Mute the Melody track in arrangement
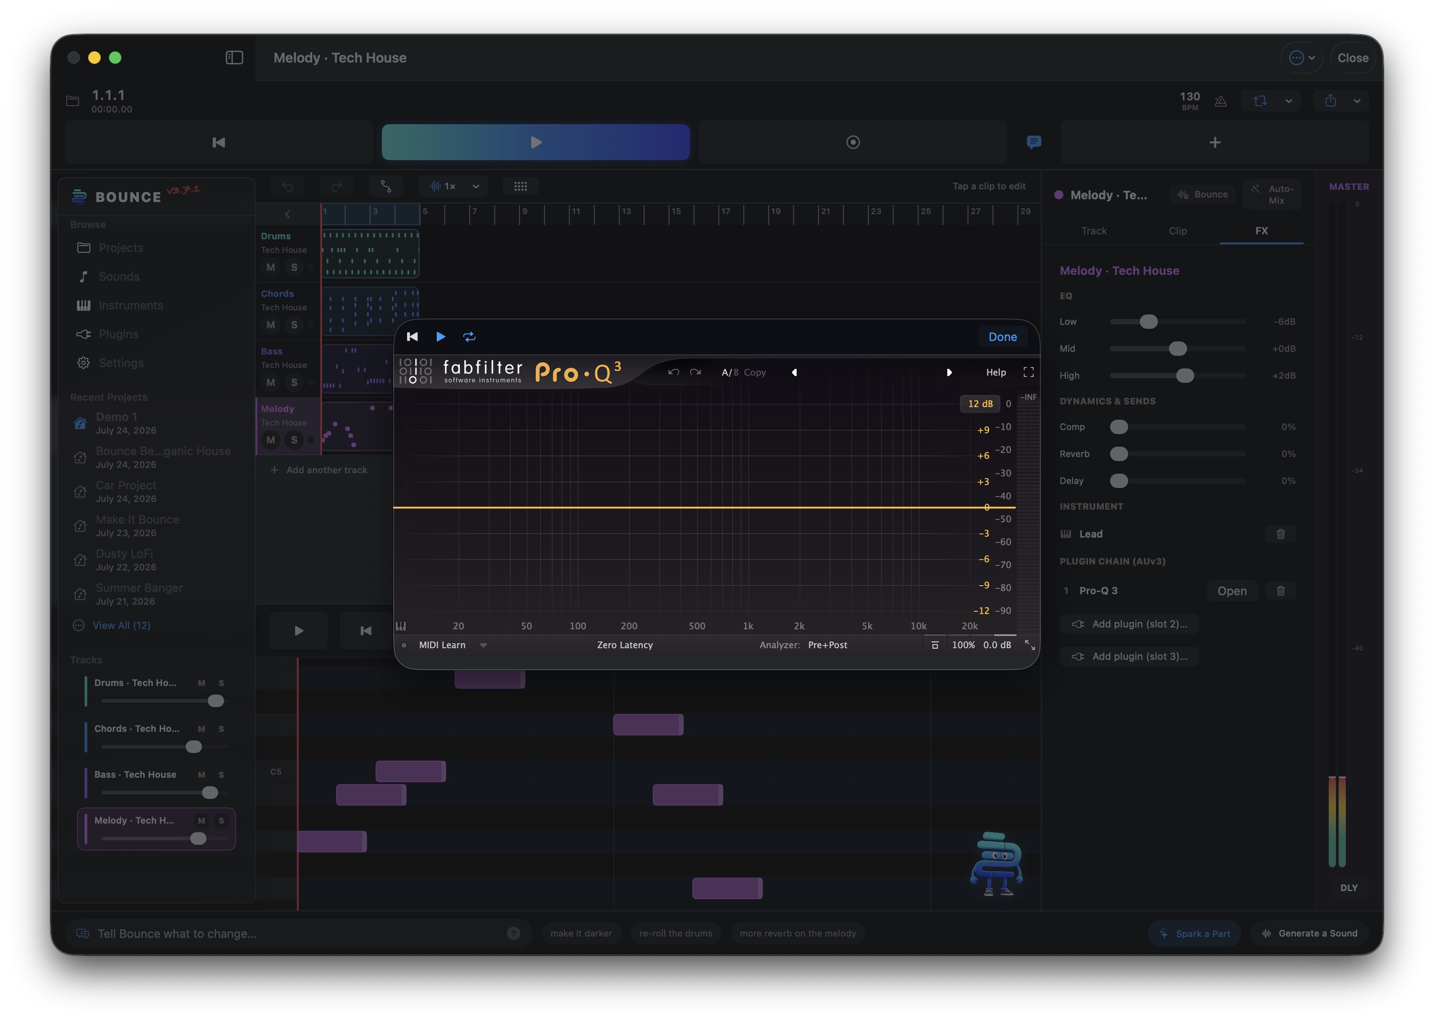This screenshot has width=1434, height=1022. click(x=271, y=440)
